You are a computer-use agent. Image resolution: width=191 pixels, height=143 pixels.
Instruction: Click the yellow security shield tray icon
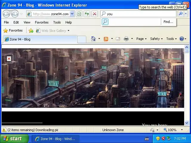click(x=158, y=138)
